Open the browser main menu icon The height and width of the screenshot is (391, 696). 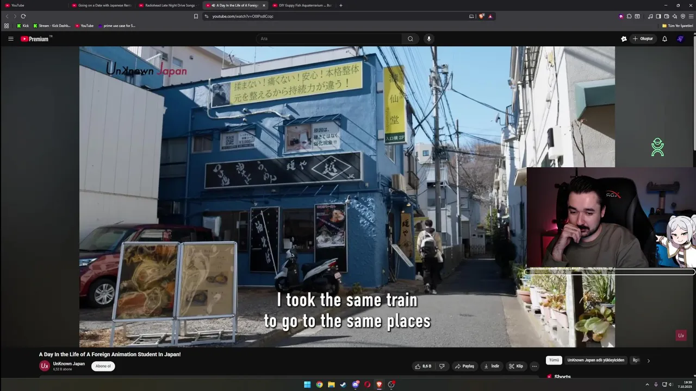click(x=691, y=16)
